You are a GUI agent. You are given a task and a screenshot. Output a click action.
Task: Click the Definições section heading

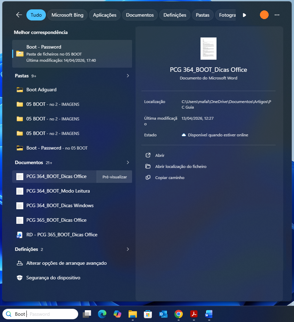[26, 249]
